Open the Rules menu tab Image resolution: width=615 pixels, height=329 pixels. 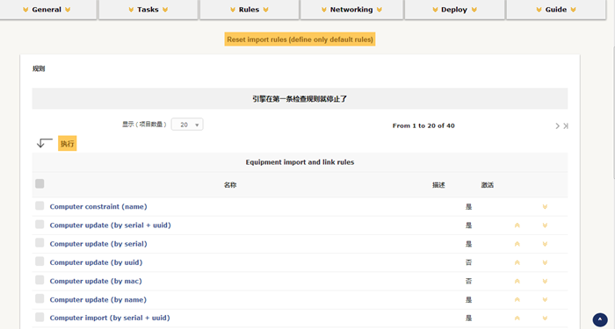tap(250, 10)
